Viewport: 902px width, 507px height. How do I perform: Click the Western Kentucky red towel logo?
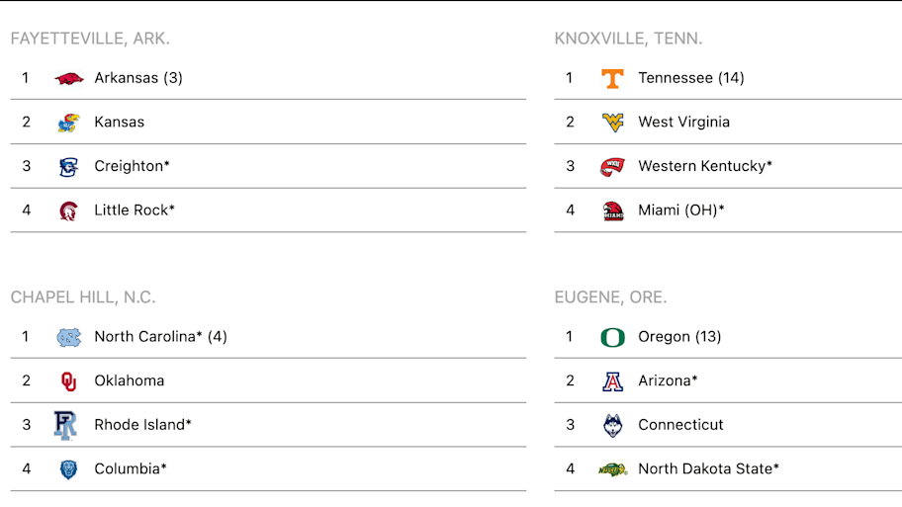pos(612,167)
